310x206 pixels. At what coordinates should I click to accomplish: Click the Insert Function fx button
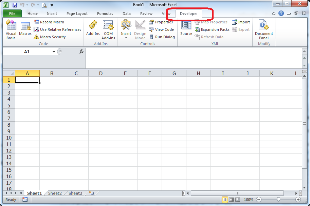click(81, 52)
